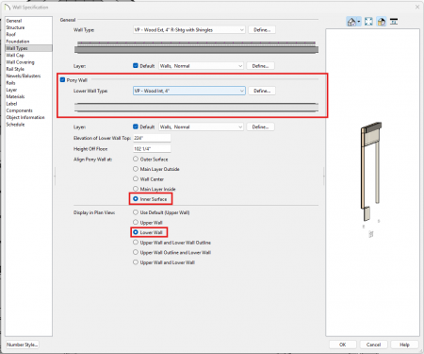Image resolution: width=424 pixels, height=354 pixels.
Task: Toggle Default checkbox for the lower wall Layer
Action: (136, 126)
